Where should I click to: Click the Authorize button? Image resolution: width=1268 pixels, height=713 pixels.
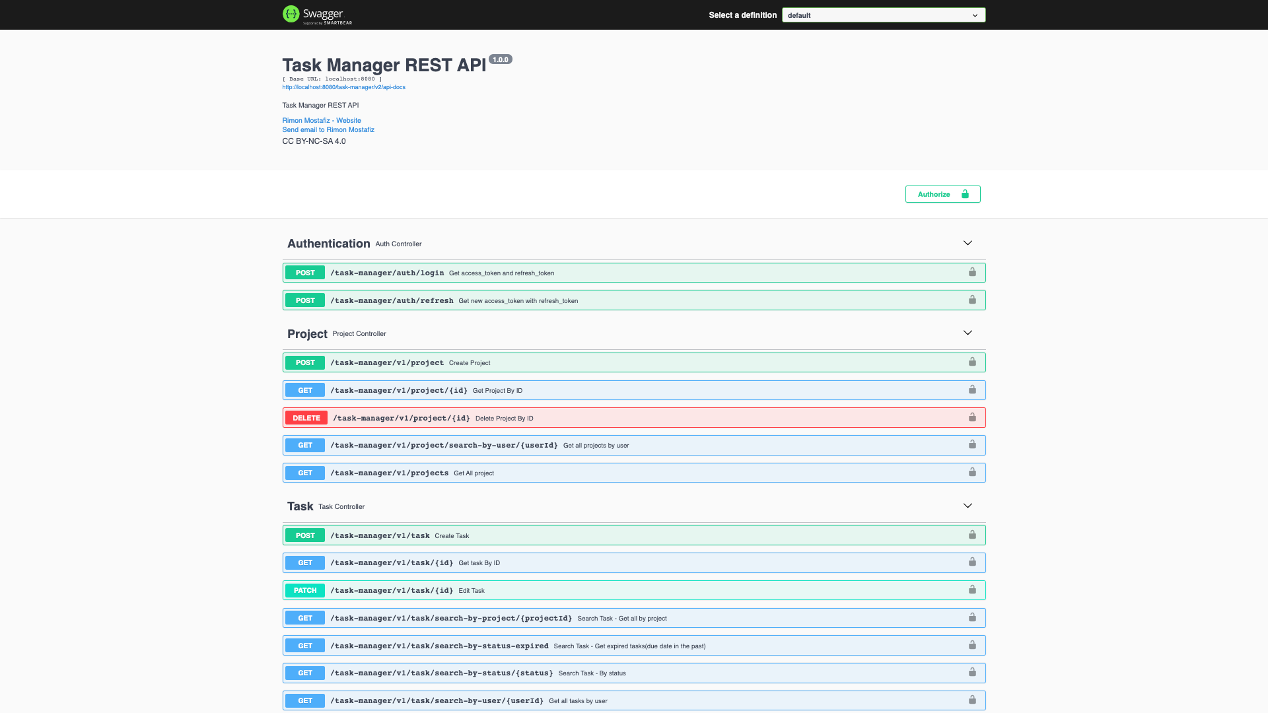point(942,194)
